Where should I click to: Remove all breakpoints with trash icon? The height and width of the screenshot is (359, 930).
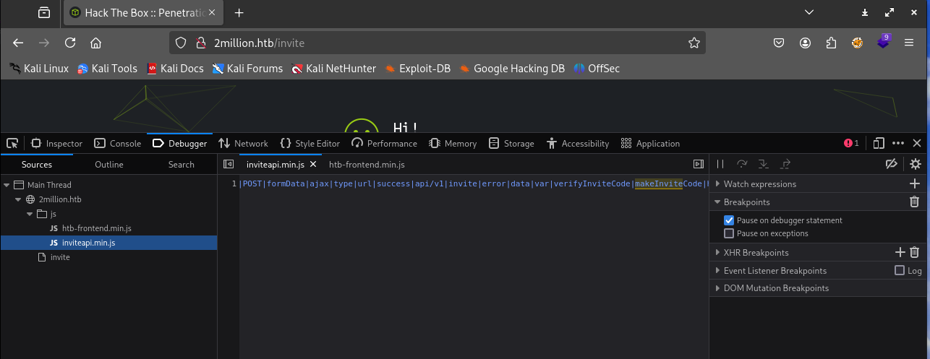[914, 202]
